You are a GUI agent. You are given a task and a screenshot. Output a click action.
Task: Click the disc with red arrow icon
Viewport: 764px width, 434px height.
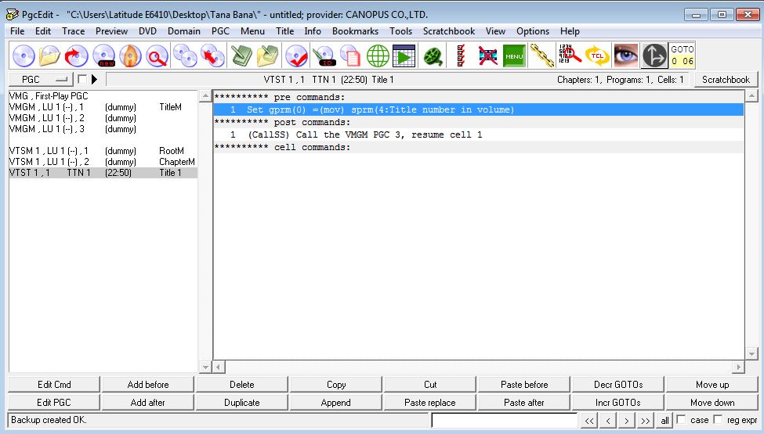[77, 56]
